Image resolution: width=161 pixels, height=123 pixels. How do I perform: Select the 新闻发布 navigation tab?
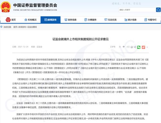pos(51,20)
